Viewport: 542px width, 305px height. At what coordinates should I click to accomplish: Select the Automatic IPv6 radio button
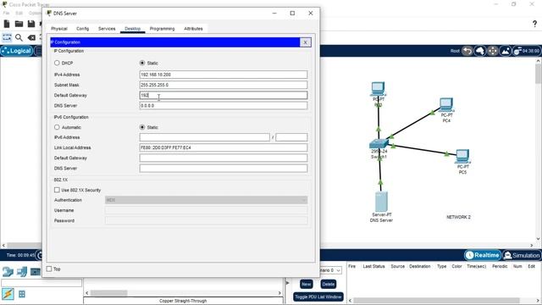pos(57,127)
